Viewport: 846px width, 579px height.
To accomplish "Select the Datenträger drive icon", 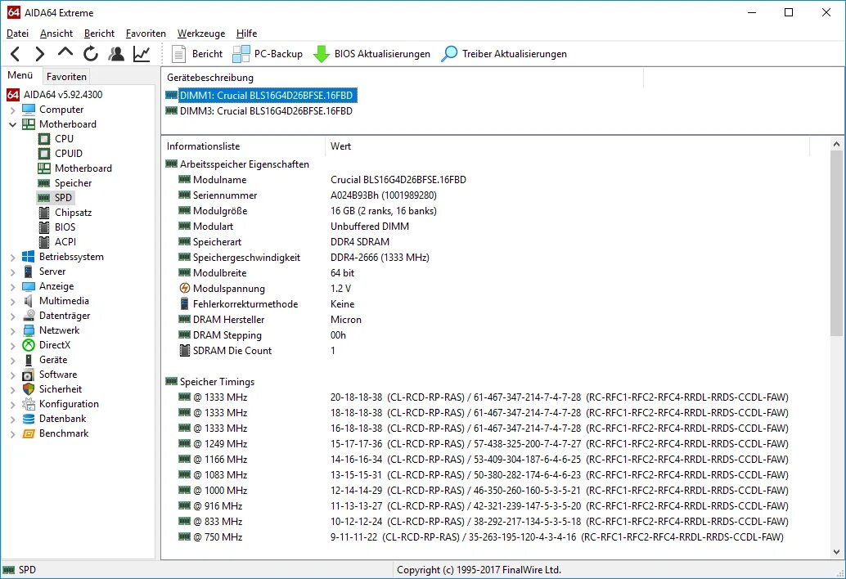I will point(29,316).
